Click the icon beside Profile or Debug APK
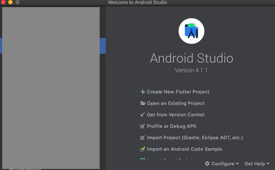This screenshot has height=170, width=275. point(143,126)
